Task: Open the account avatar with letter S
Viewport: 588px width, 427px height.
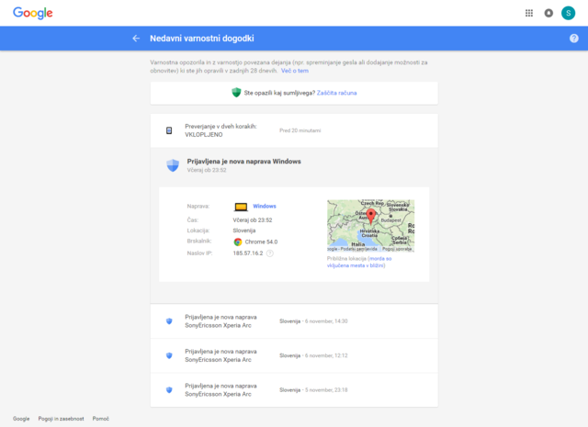Action: click(x=568, y=13)
